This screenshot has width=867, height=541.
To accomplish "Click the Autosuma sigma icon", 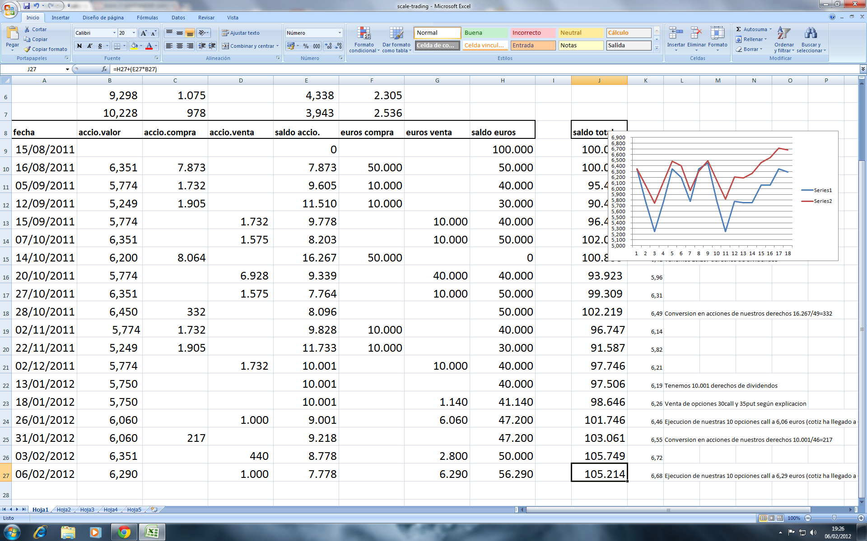I will coord(739,29).
